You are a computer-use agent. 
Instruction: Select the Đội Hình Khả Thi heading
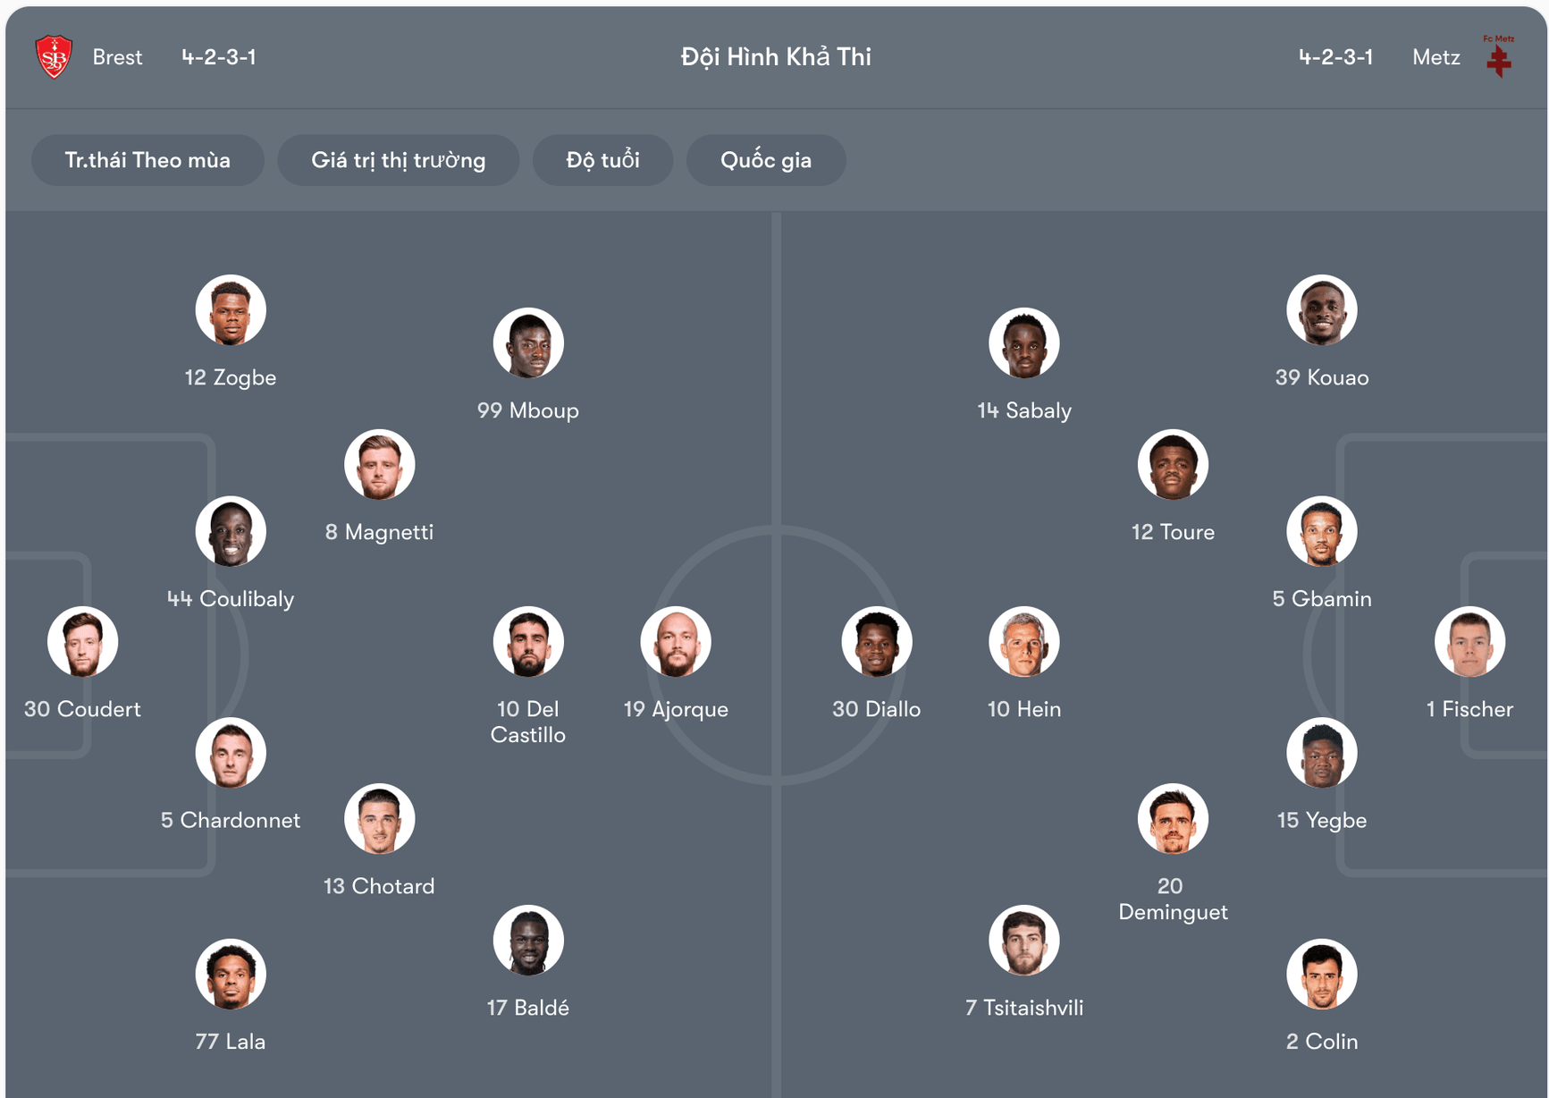pos(774,56)
